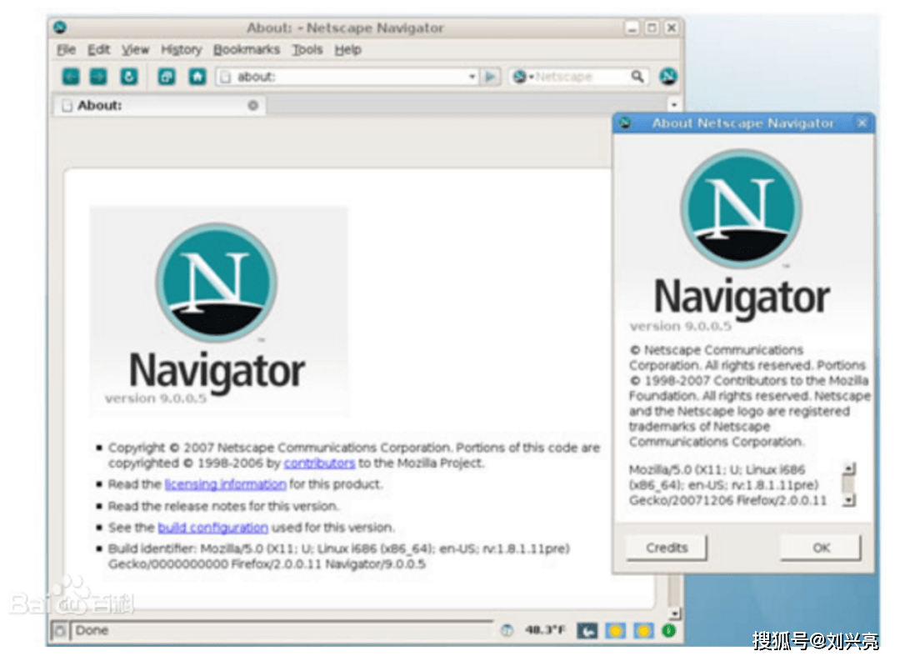Image resolution: width=900 pixels, height=661 pixels.
Task: Click the icon in About dialog title bar
Action: [x=626, y=123]
